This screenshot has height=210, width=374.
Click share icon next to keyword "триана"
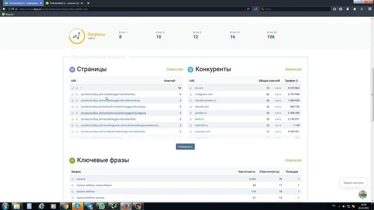(x=72, y=179)
